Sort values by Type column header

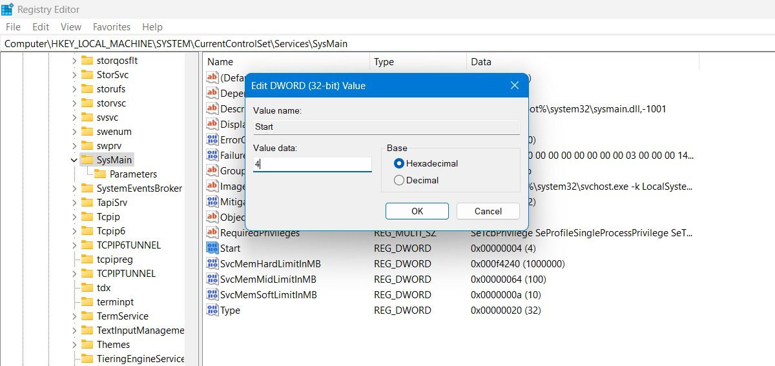pyautogui.click(x=418, y=62)
